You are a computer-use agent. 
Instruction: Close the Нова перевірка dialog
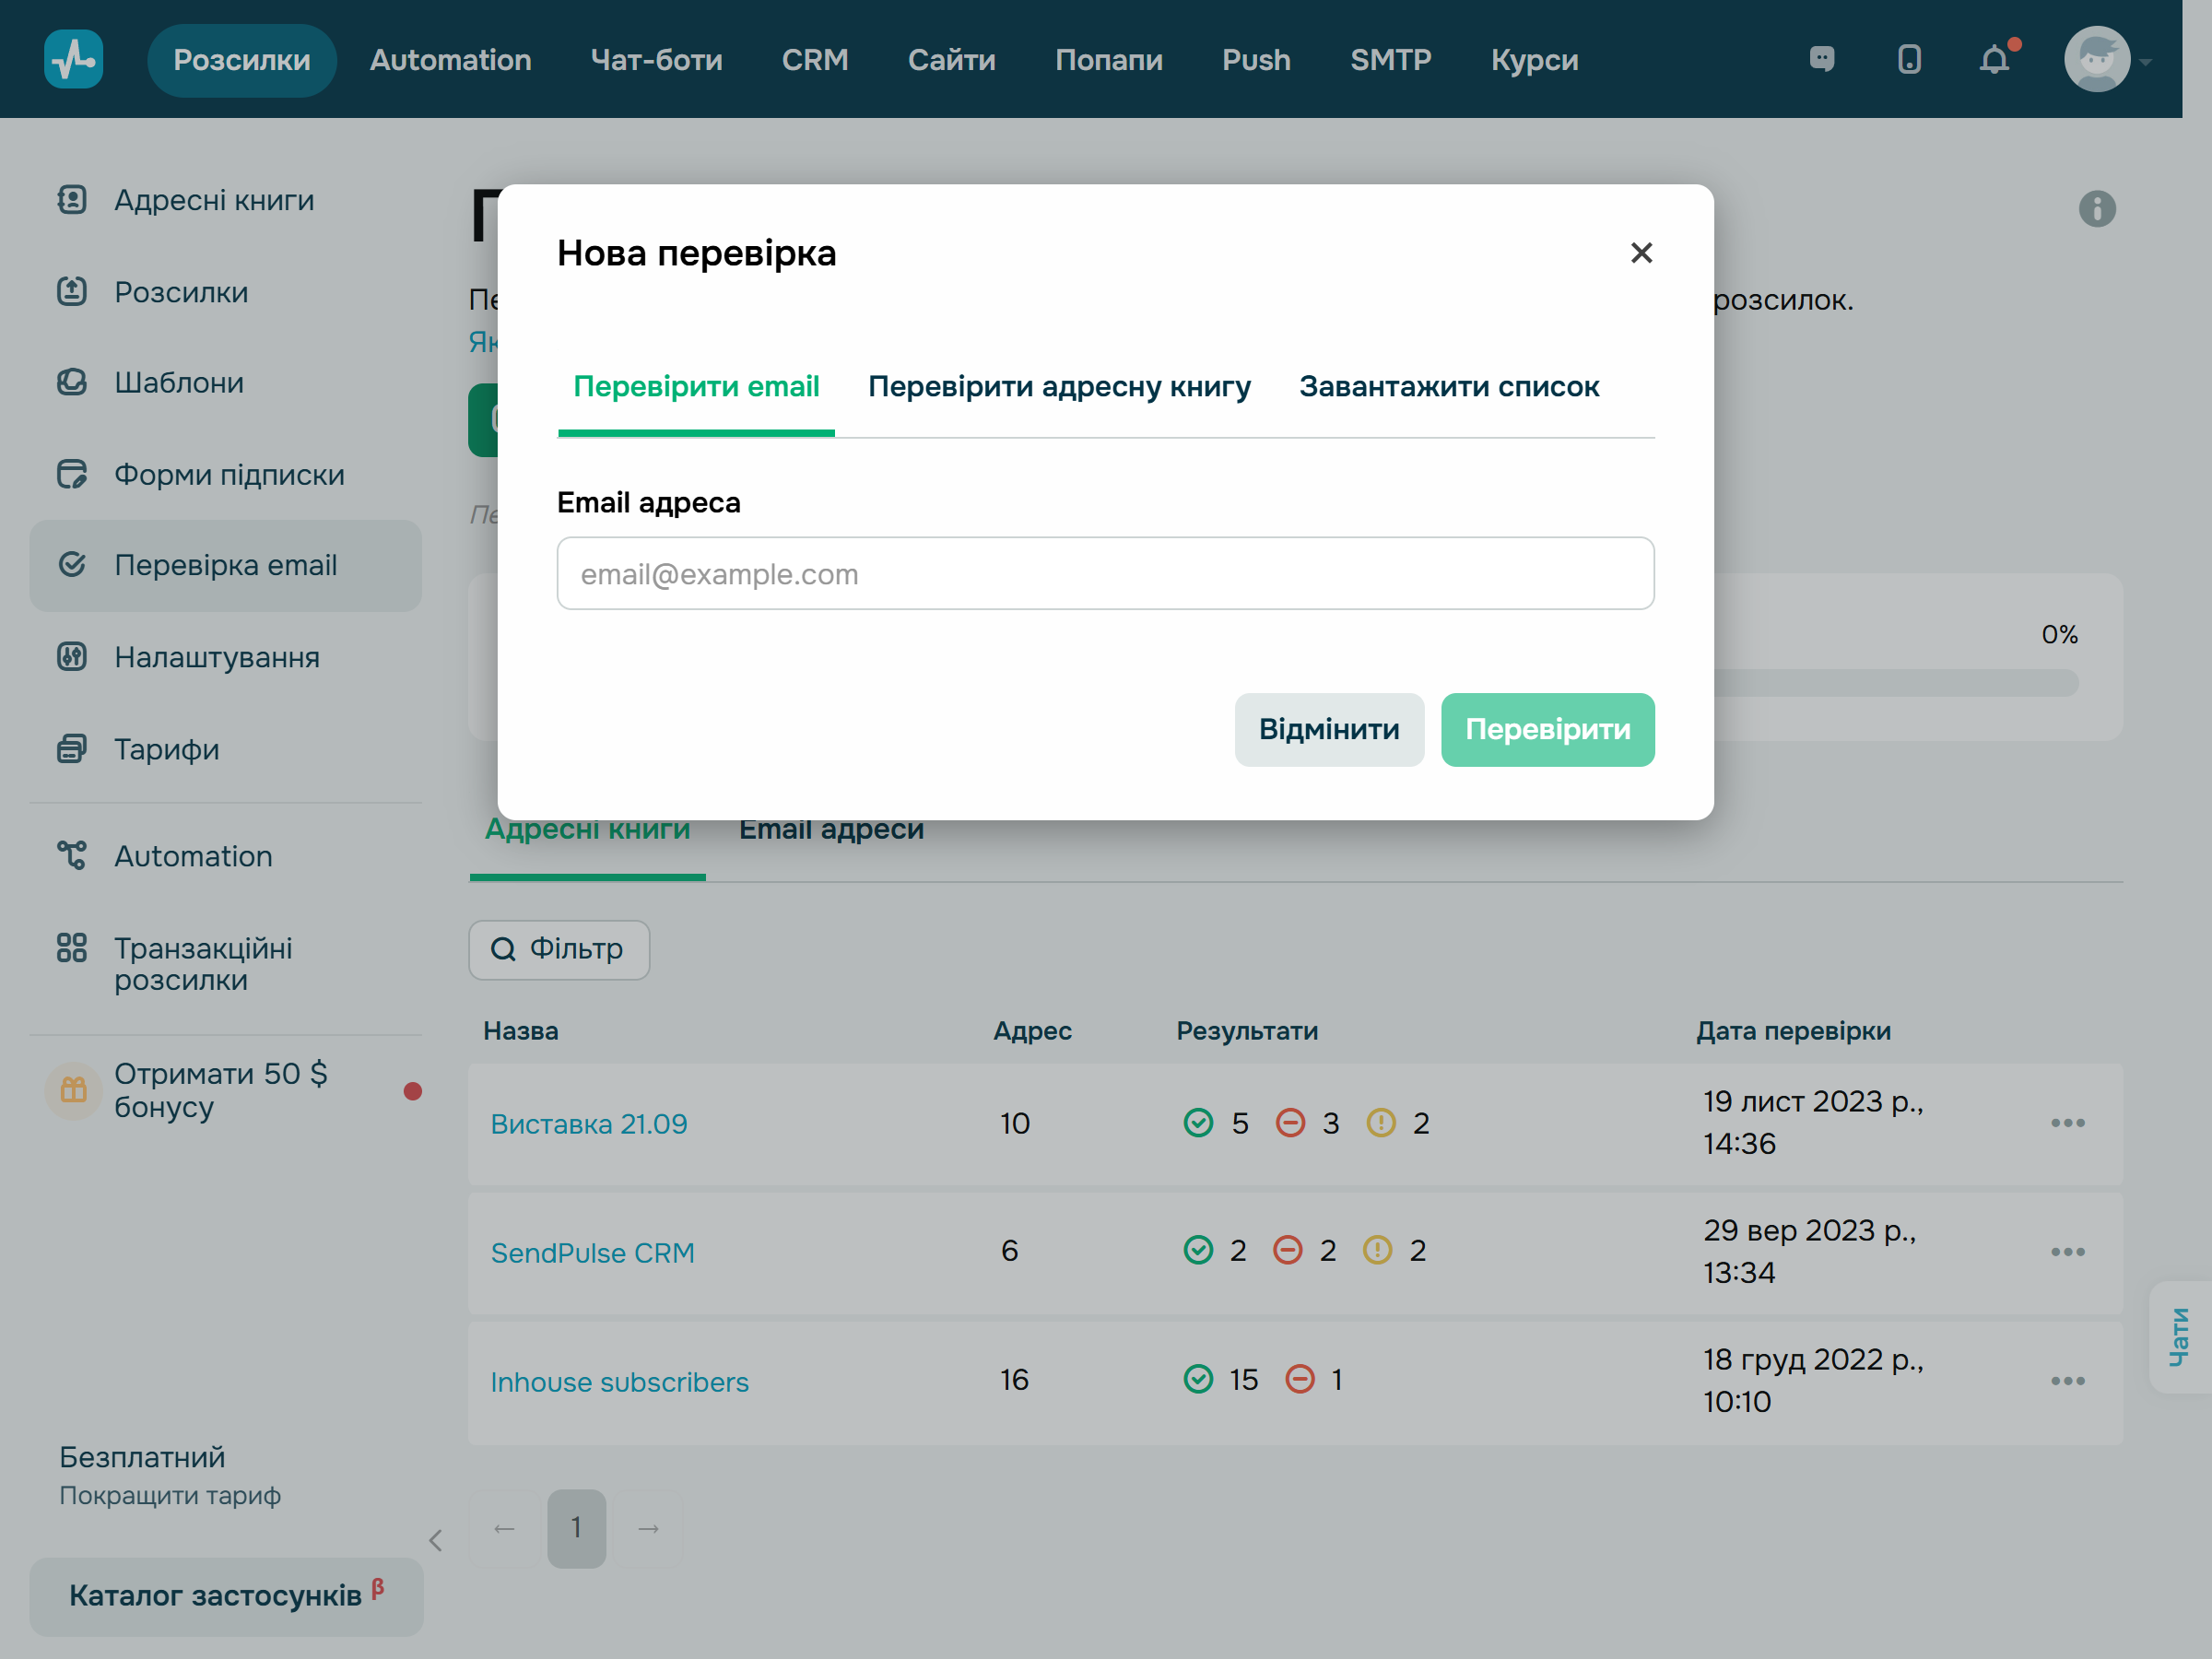coord(1641,253)
